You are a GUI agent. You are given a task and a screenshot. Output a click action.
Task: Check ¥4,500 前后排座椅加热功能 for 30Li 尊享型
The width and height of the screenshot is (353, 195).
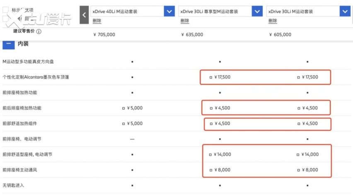click(211, 108)
